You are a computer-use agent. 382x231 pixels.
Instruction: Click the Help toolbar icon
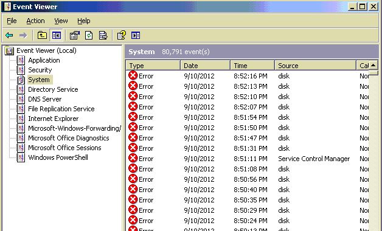click(x=122, y=35)
